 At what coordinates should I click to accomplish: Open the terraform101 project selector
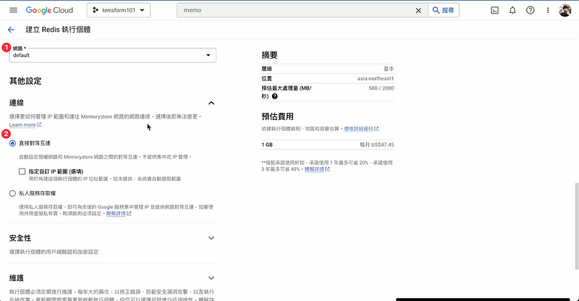pyautogui.click(x=119, y=10)
